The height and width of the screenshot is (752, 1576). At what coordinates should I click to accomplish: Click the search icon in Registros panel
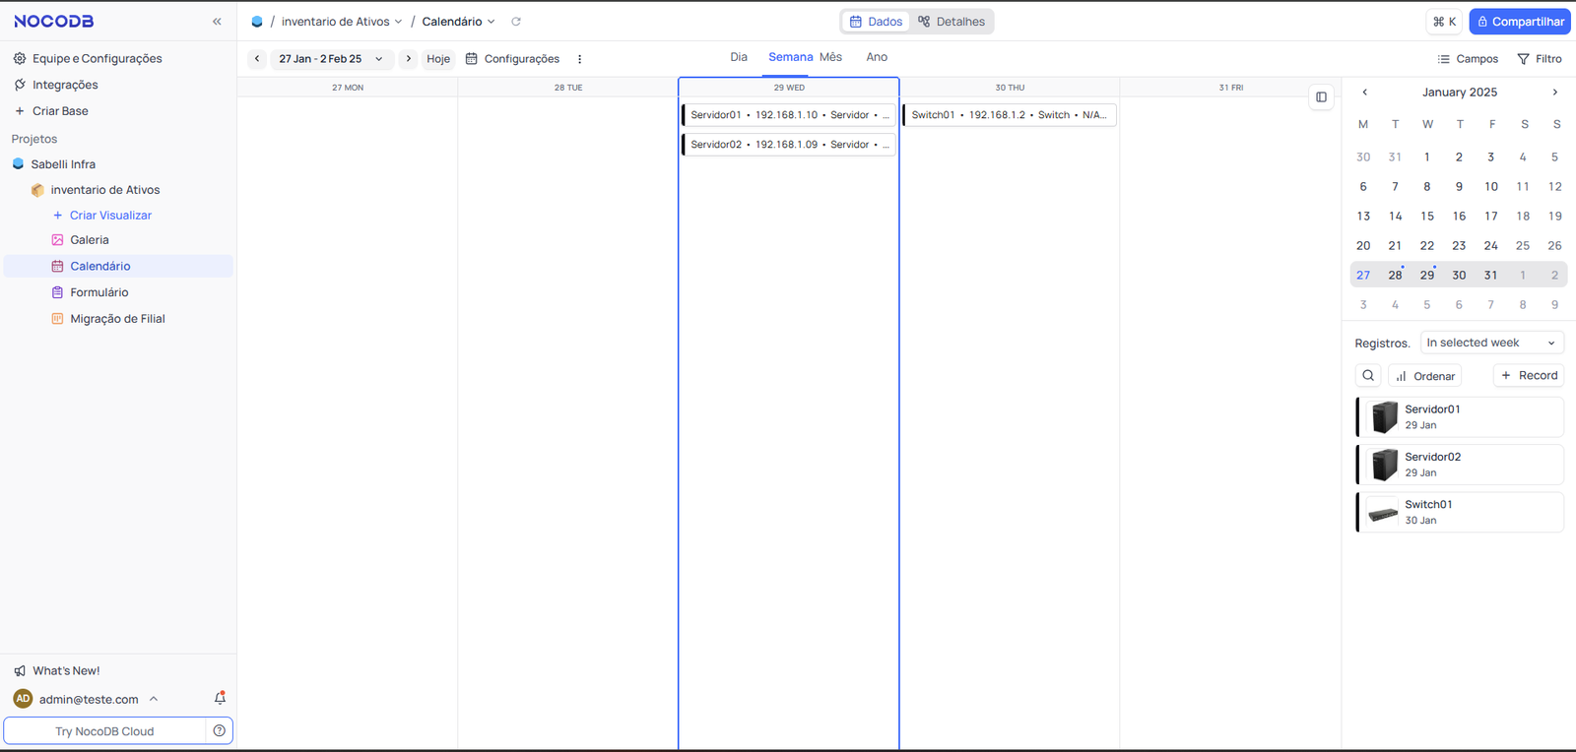(x=1368, y=376)
